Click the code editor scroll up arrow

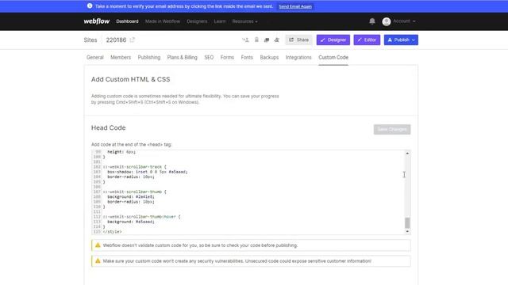[x=407, y=153]
